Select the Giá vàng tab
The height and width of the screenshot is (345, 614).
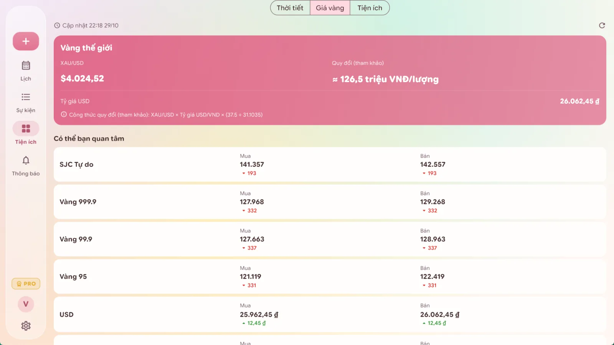pos(330,8)
